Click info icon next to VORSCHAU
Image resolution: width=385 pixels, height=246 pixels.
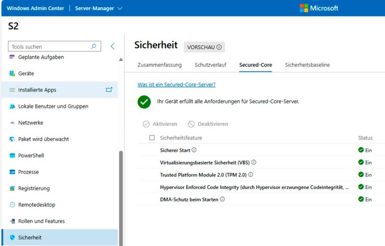219,47
